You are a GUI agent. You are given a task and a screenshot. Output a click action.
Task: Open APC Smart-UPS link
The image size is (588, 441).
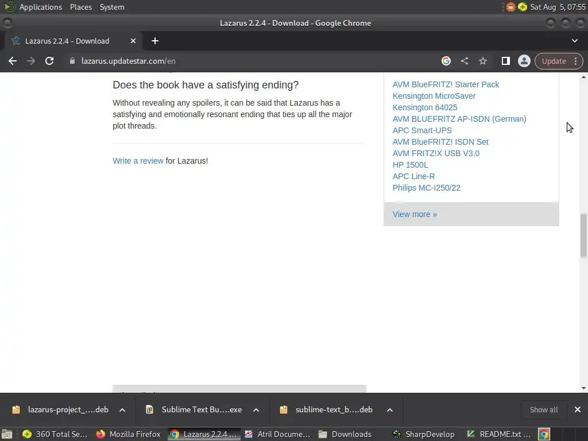422,130
